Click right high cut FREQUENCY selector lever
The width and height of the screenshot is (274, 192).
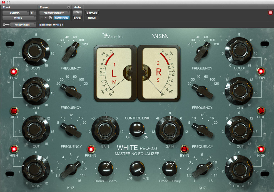pyautogui.click(x=202, y=130)
